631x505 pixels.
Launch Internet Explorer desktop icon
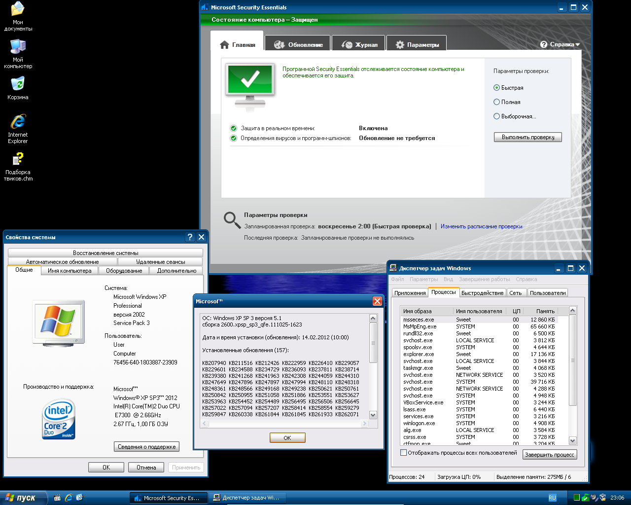coord(18,128)
